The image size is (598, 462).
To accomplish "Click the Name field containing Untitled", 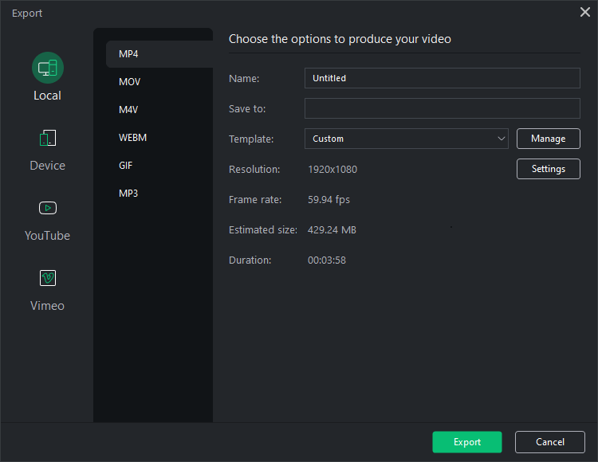I will [x=442, y=78].
